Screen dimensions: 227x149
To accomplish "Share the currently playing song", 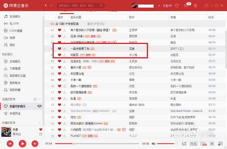I will (x=41, y=134).
